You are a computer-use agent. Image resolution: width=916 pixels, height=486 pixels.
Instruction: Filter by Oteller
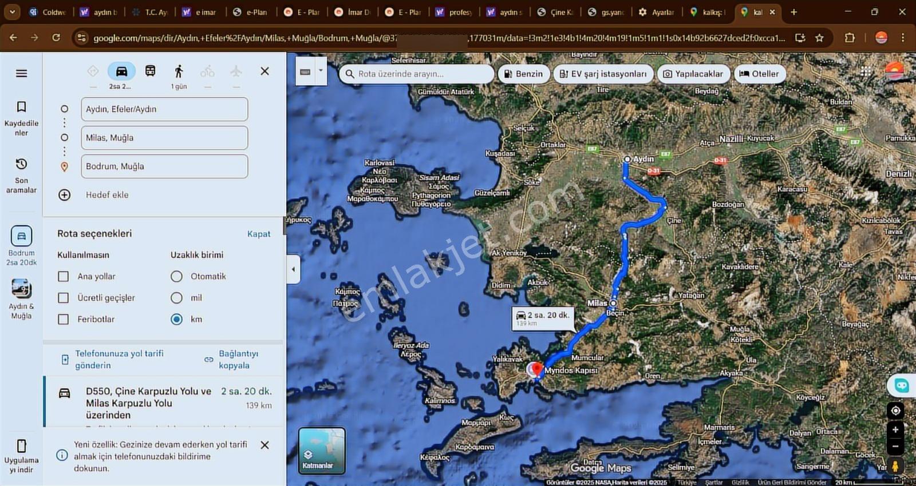point(759,74)
